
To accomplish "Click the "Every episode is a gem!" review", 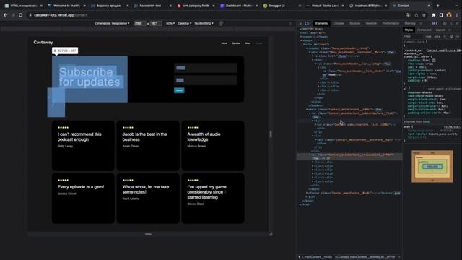I will tap(83, 198).
